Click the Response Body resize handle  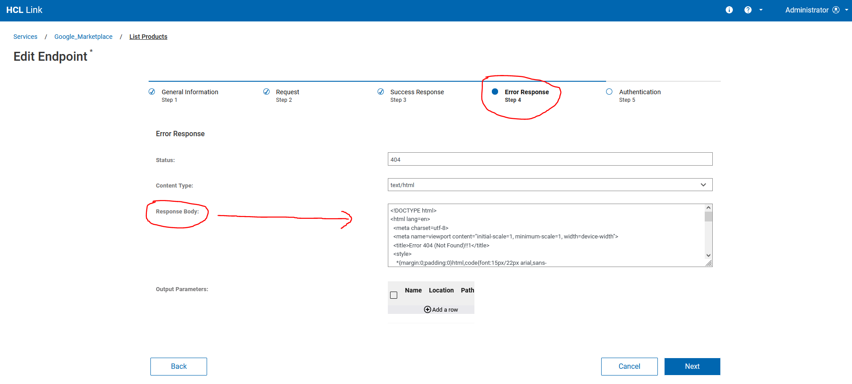[x=709, y=263]
